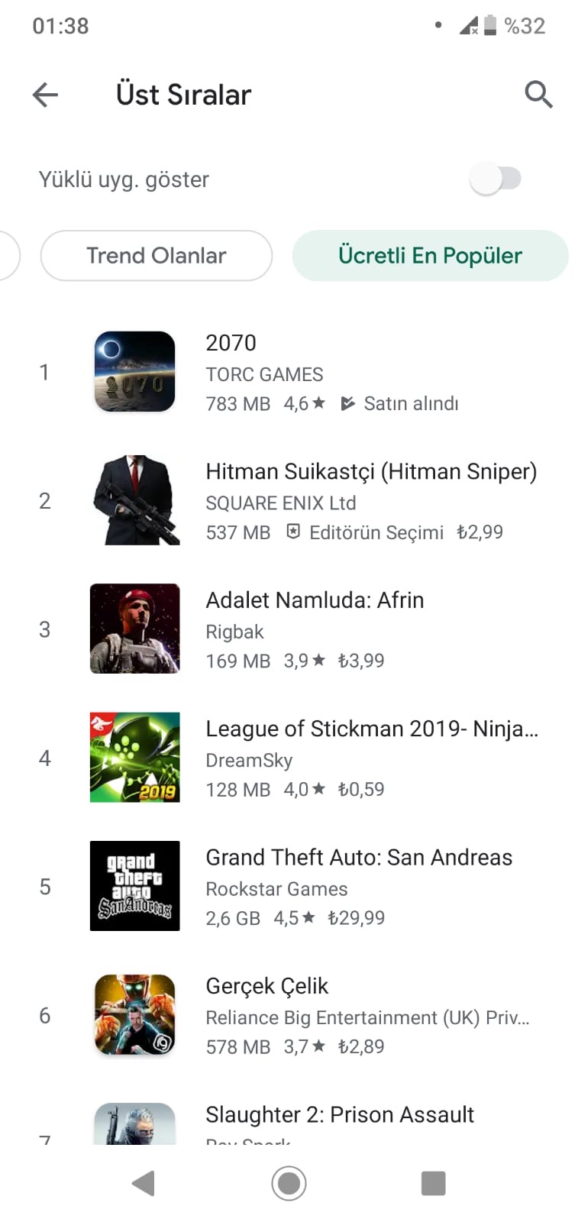Screen dimensions: 578x1222
Task: Tap the Hitman Suikastçi (Hitman Sniper) title
Action: coord(371,472)
